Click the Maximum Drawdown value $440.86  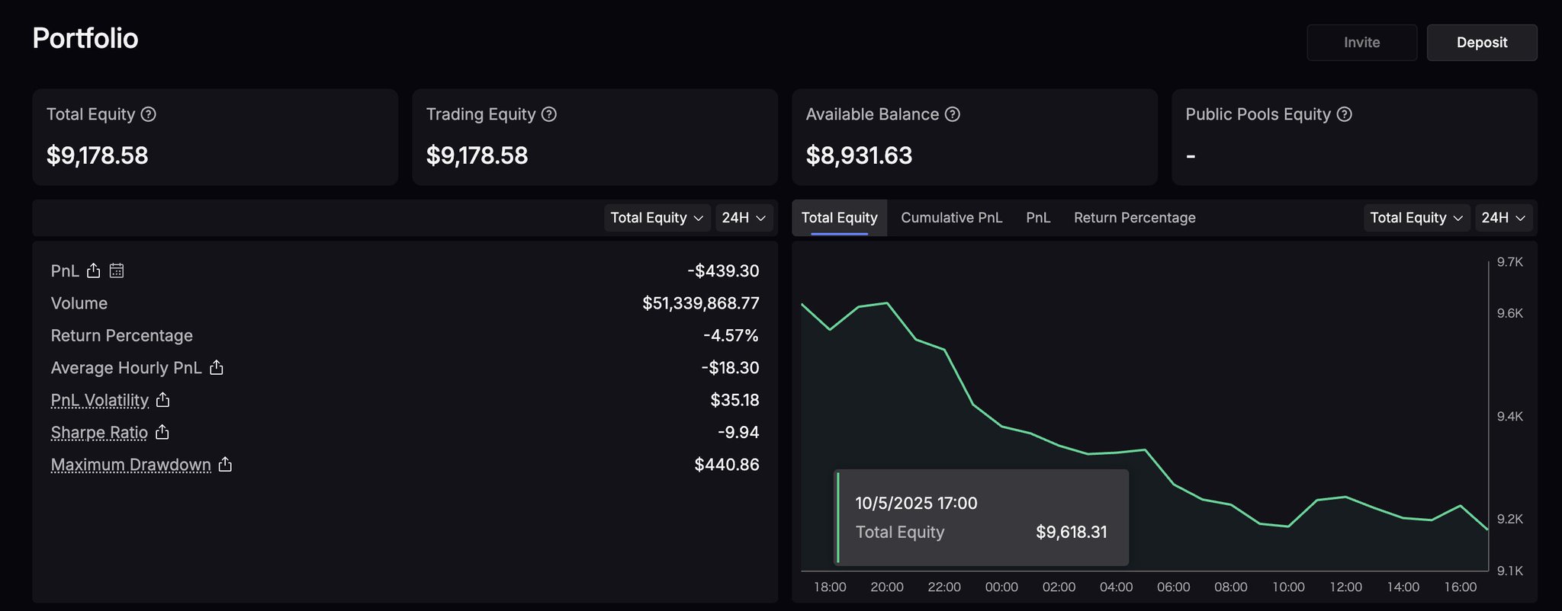[727, 464]
